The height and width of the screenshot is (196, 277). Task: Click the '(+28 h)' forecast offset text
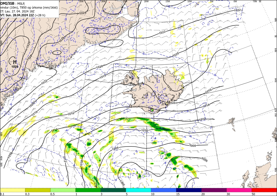point(40,15)
